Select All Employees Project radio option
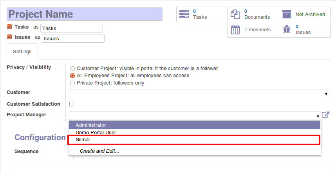The width and height of the screenshot is (336, 173). click(x=72, y=76)
